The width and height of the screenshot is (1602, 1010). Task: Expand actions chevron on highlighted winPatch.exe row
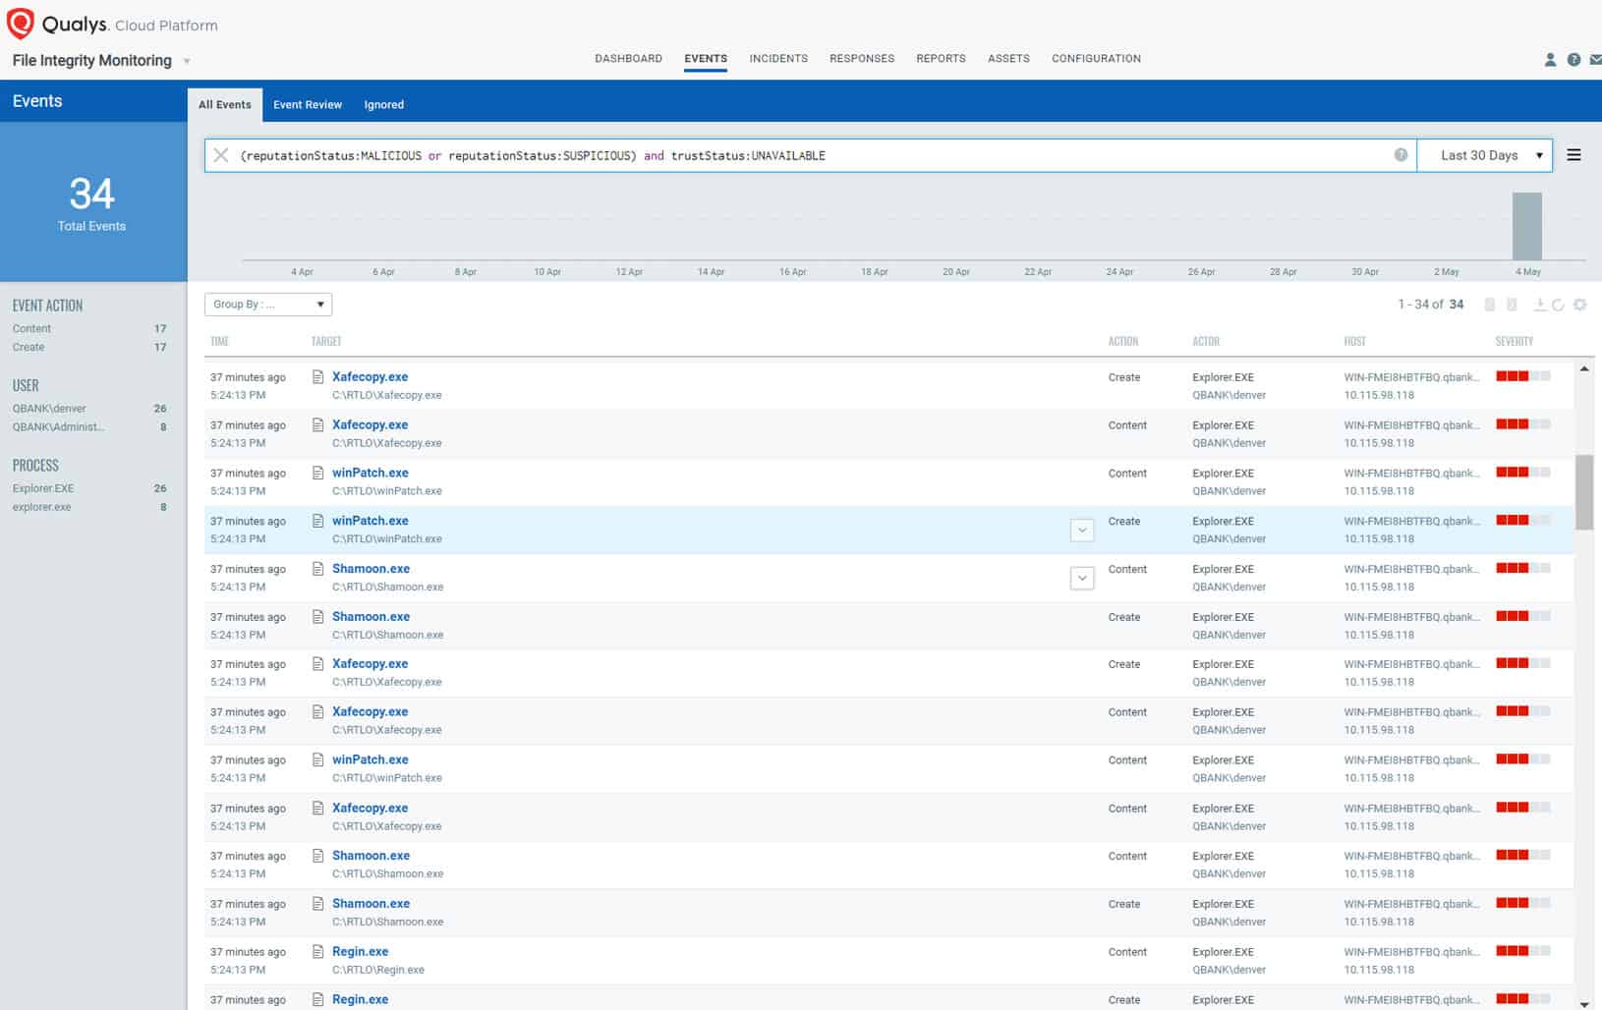click(1082, 531)
